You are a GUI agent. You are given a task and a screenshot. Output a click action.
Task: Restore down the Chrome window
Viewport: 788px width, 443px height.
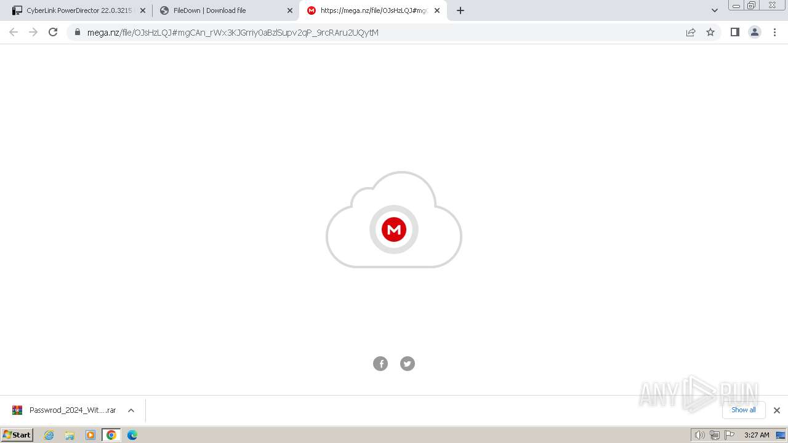tap(751, 6)
